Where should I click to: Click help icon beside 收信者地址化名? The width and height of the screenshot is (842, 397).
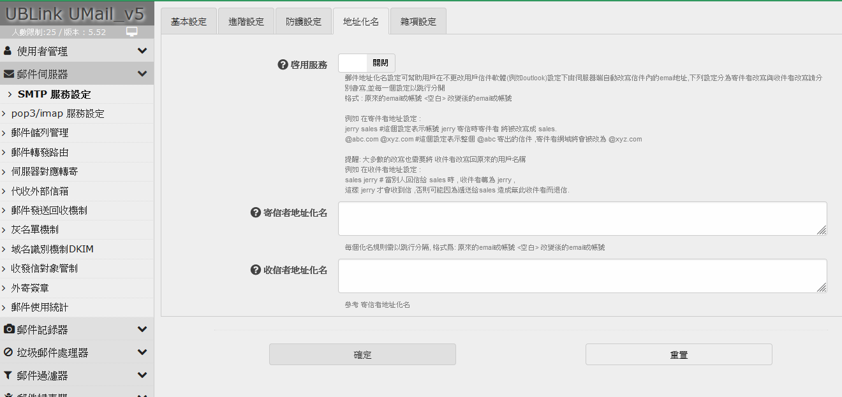[x=256, y=270]
